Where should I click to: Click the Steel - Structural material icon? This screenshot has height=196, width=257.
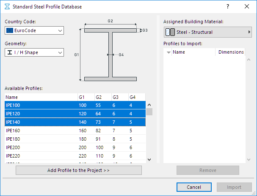click(170, 32)
